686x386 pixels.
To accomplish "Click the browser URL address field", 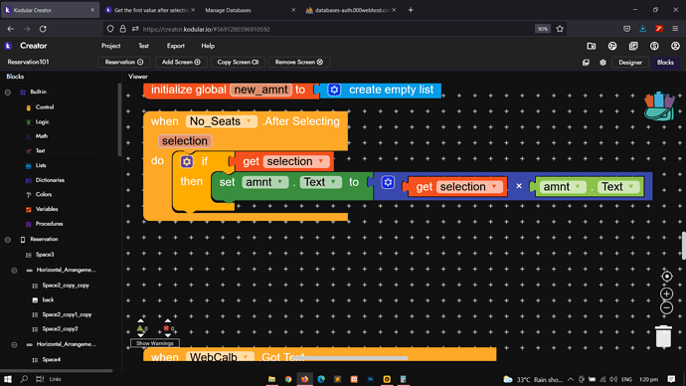I will (335, 29).
